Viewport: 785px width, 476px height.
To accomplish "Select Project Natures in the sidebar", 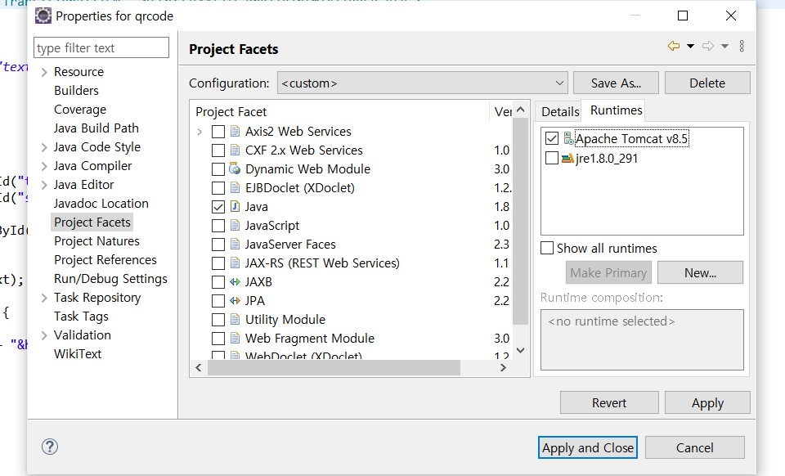I will point(96,241).
